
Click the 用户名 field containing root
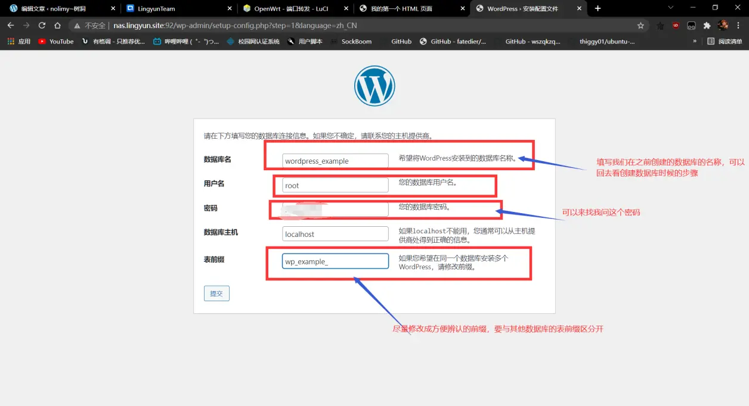(335, 185)
